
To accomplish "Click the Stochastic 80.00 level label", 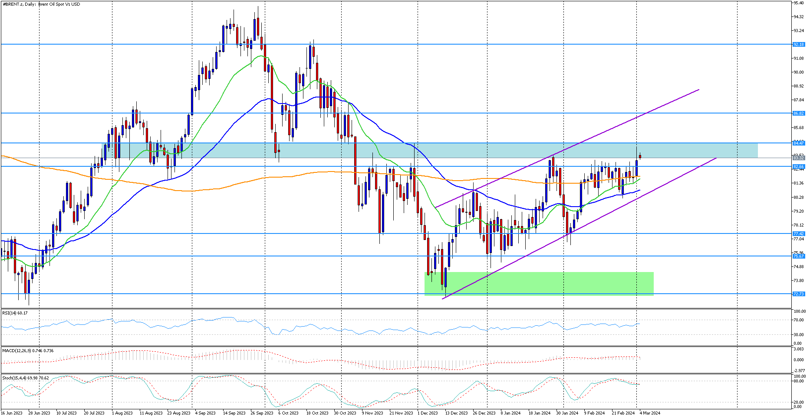I will click(798, 381).
